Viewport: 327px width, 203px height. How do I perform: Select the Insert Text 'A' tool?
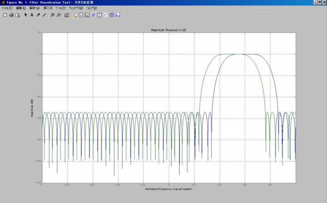click(31, 15)
